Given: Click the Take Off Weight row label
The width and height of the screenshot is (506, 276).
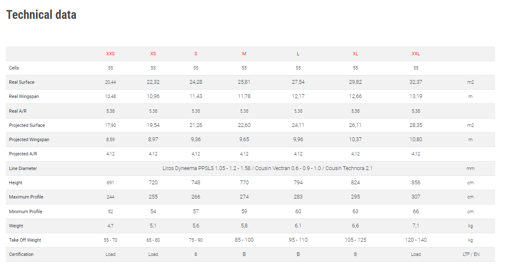Looking at the screenshot, I should 25,240.
